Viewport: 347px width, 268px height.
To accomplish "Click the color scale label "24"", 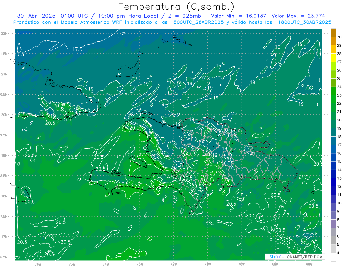I will [x=339, y=87].
